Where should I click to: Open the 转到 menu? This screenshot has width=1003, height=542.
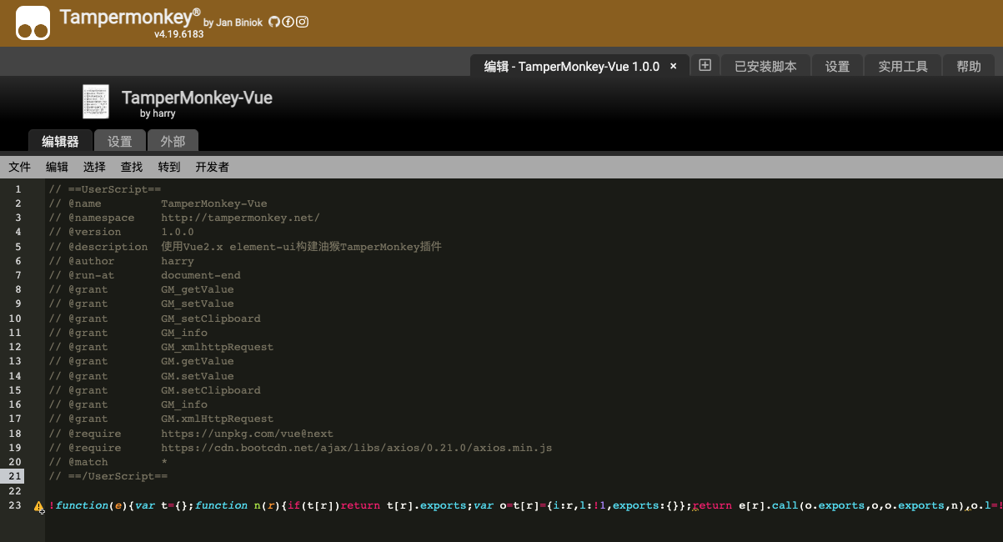169,167
